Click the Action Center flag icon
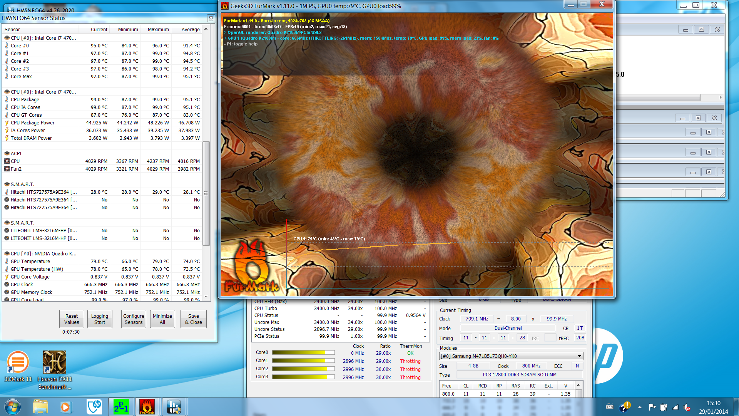Viewport: 739px width, 416px height. (652, 407)
